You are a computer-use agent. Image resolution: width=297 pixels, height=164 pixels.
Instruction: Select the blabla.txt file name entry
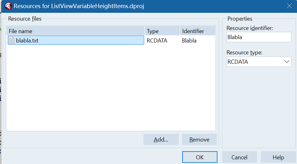tap(27, 40)
